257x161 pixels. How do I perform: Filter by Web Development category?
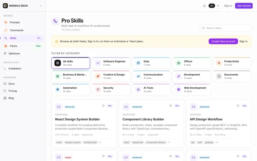(192, 89)
